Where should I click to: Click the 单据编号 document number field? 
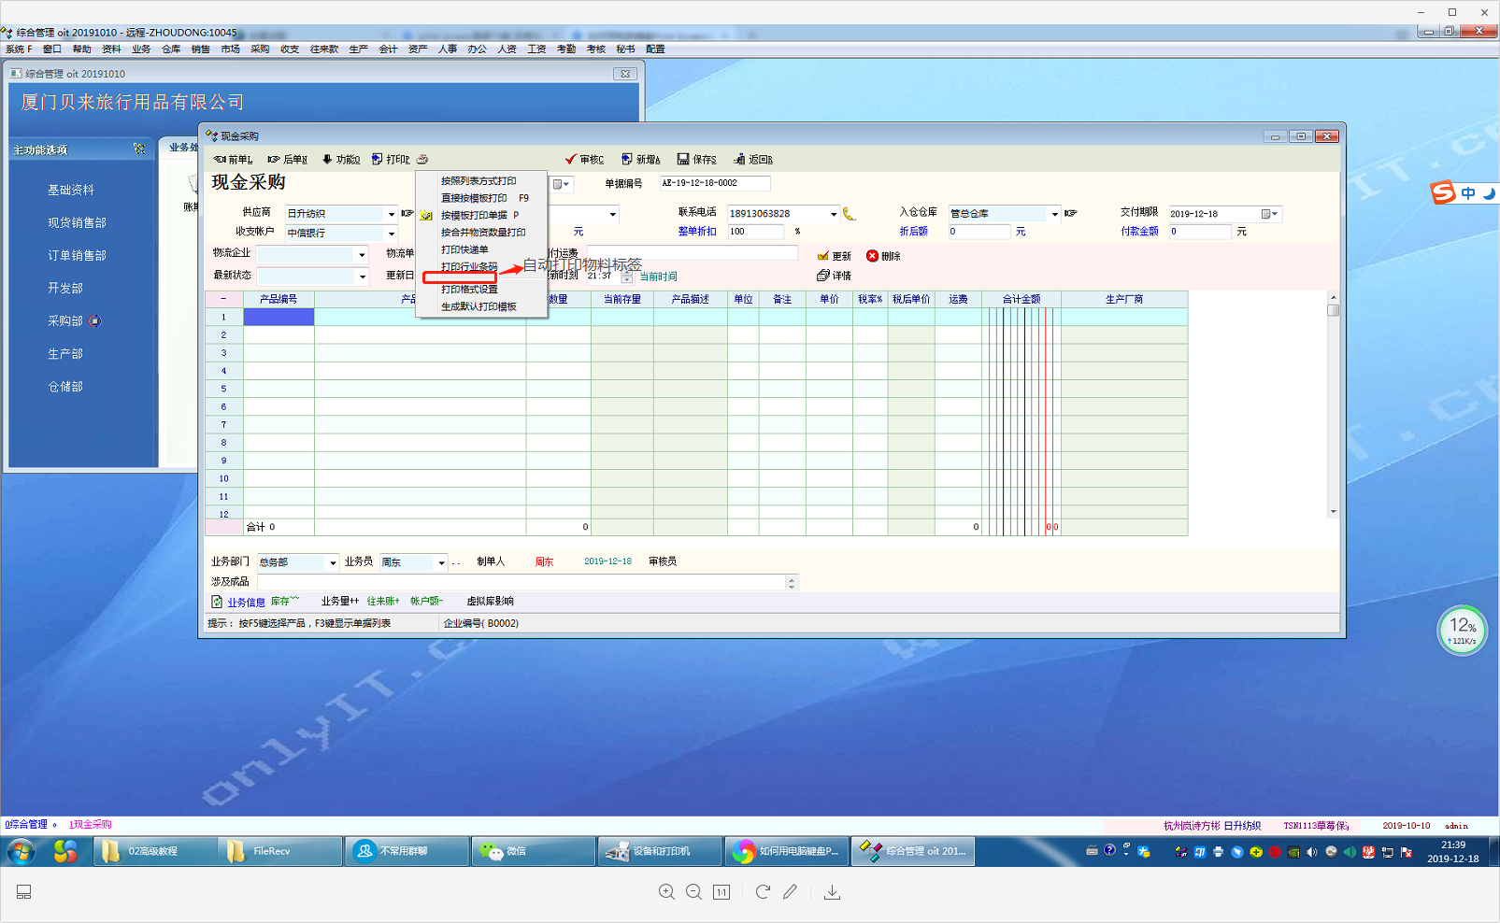714,183
